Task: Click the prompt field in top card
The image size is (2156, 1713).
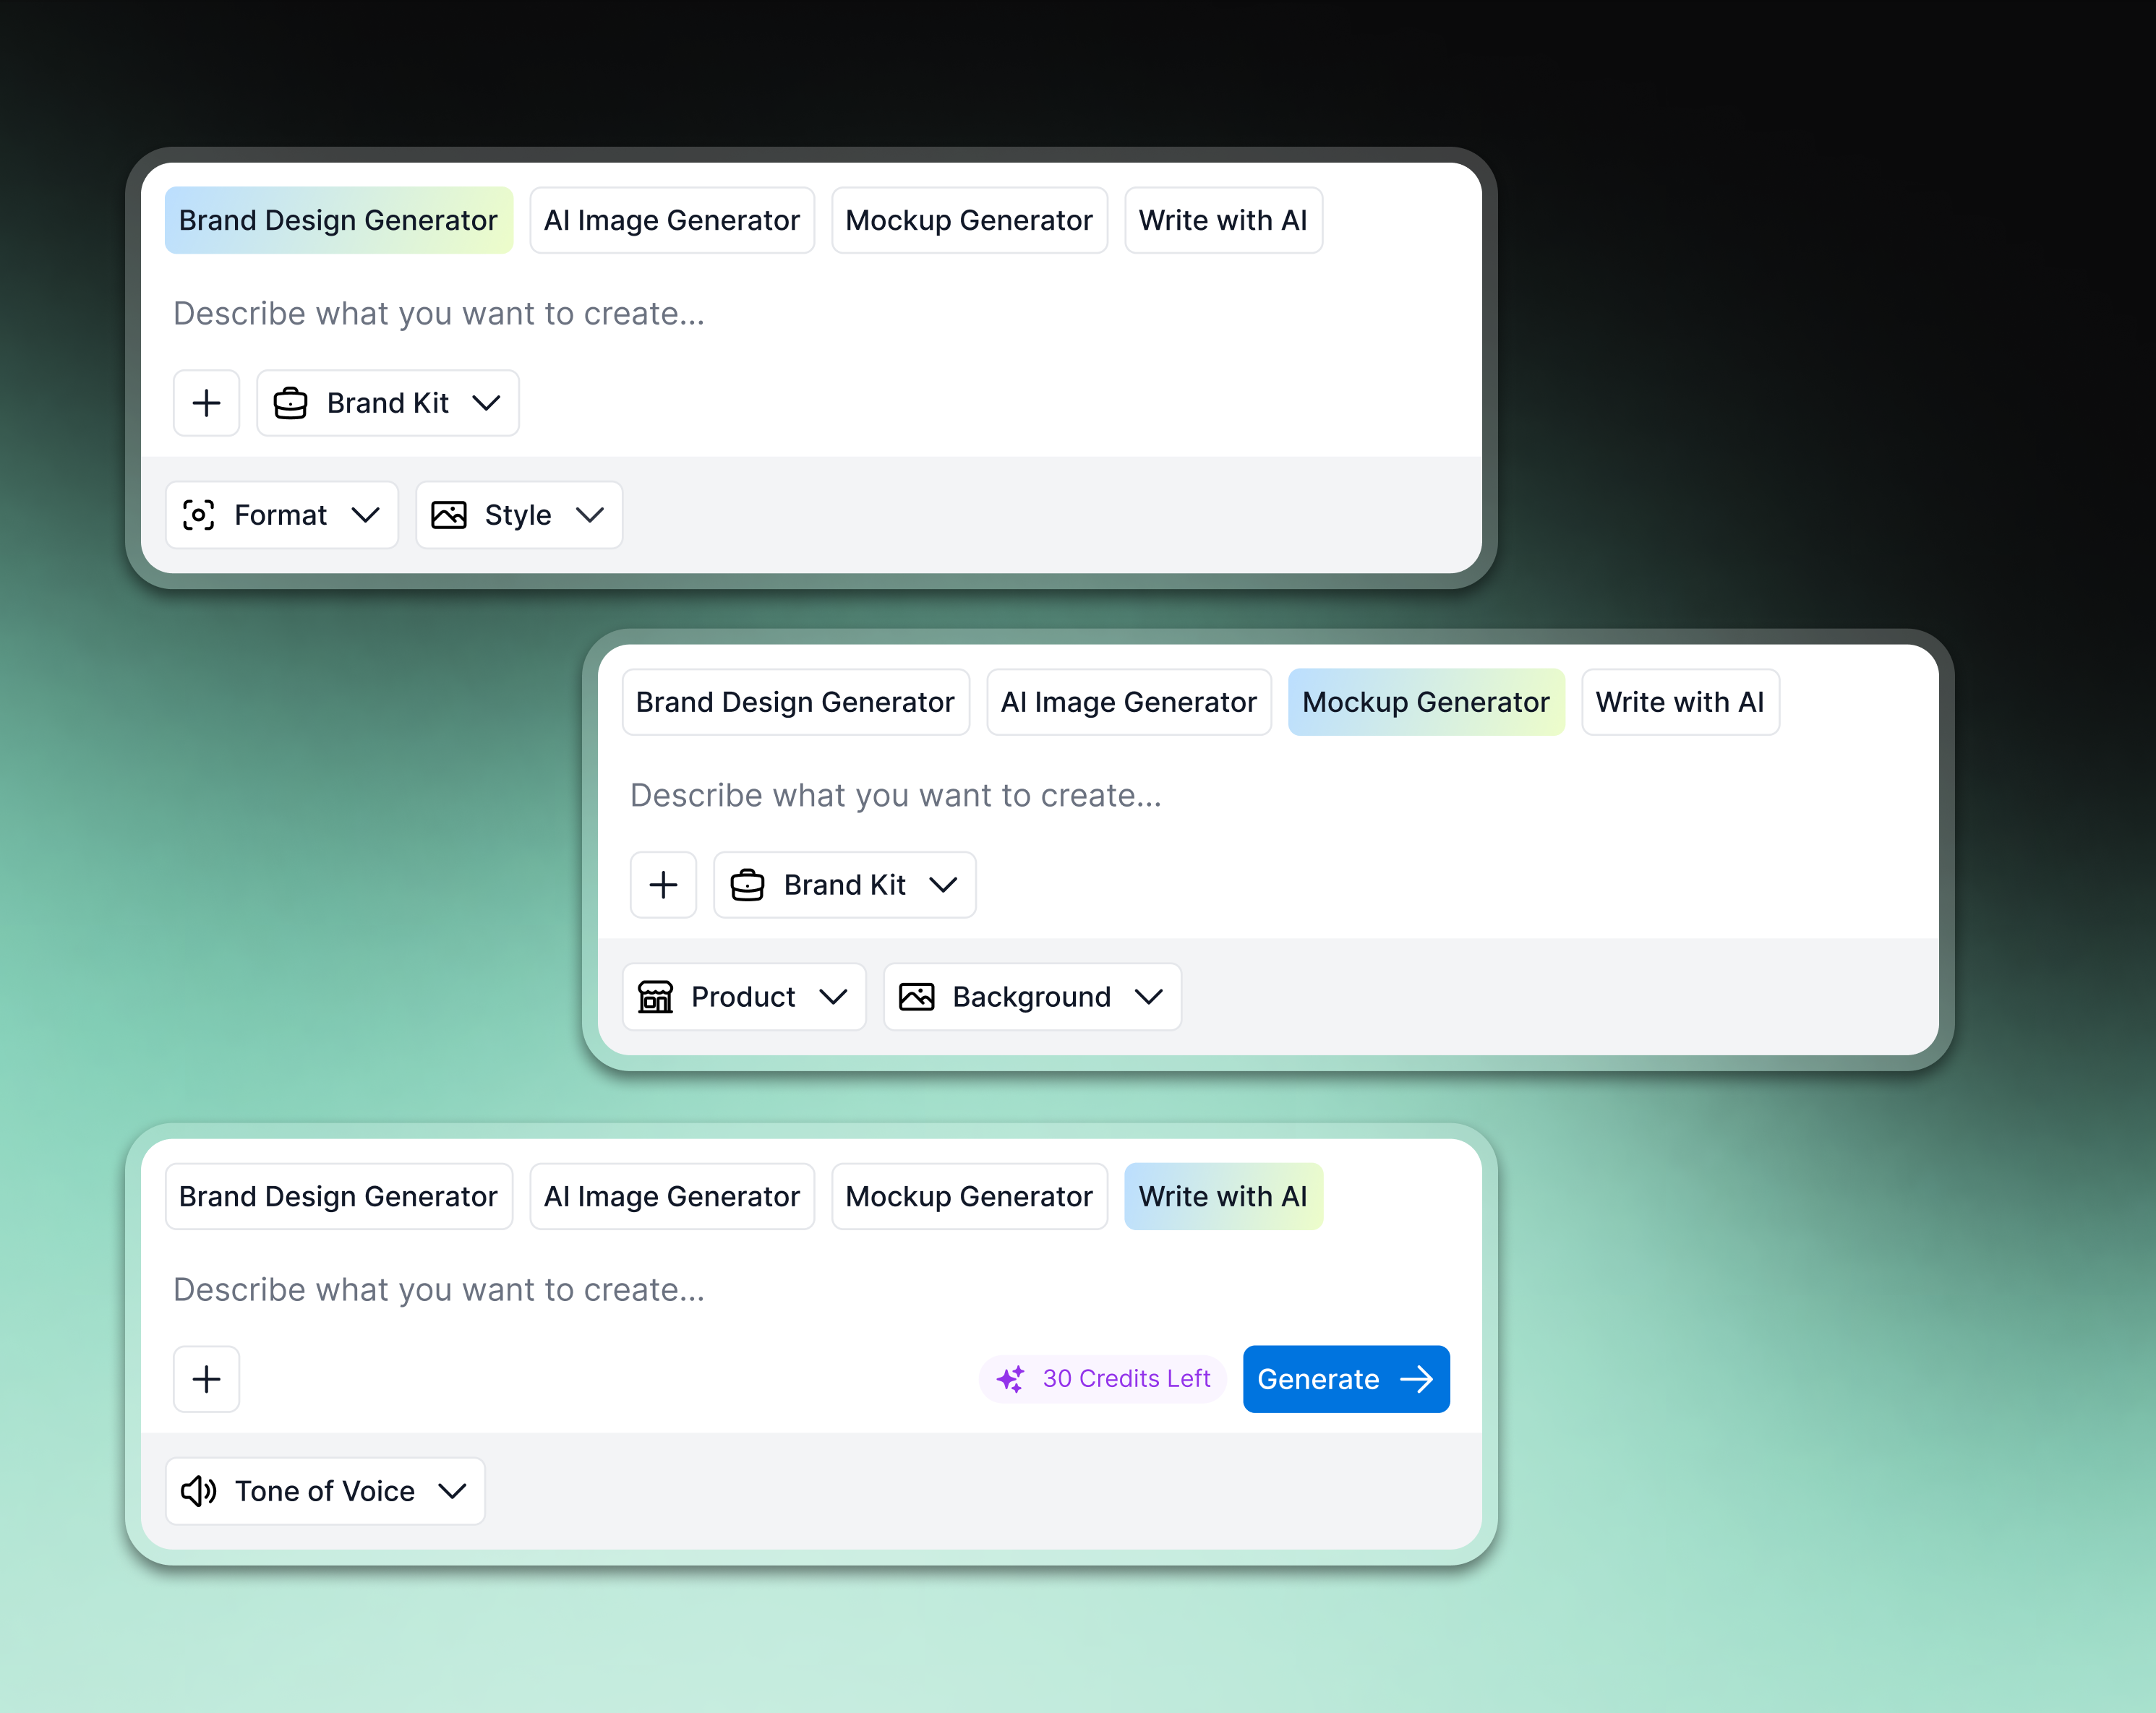Action: 810,314
